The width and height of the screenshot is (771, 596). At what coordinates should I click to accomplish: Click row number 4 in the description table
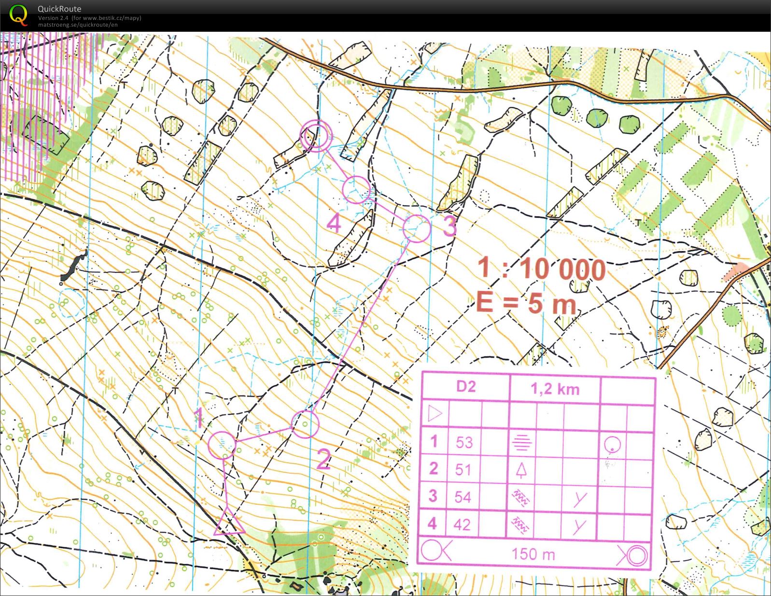click(432, 524)
